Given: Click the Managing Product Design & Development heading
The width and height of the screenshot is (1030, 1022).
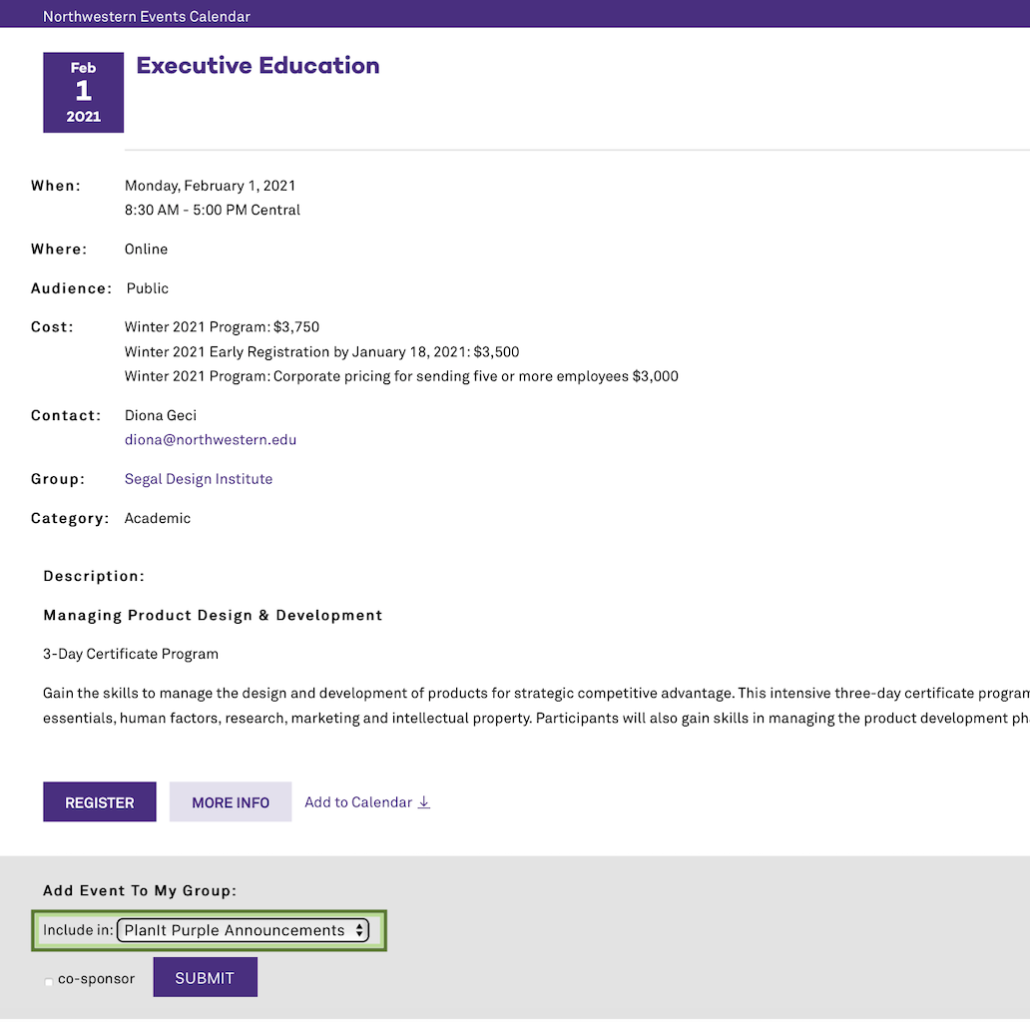Looking at the screenshot, I should click(x=213, y=616).
